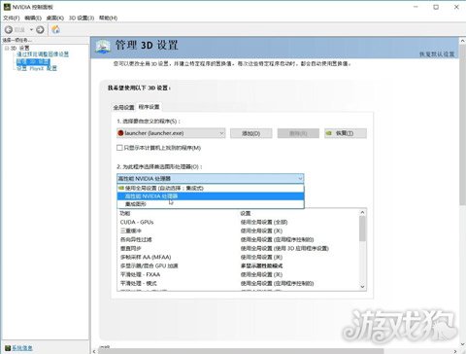Image resolution: width=466 pixels, height=354 pixels.
Task: Click the 恢复(T) button with NVIDIA logo
Action: pos(346,133)
